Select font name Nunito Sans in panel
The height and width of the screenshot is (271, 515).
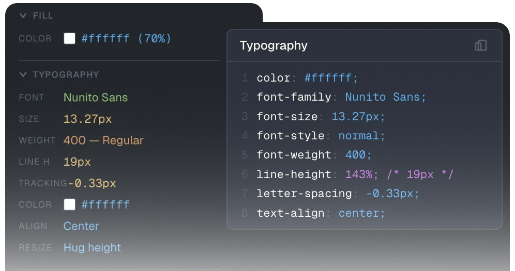click(96, 98)
